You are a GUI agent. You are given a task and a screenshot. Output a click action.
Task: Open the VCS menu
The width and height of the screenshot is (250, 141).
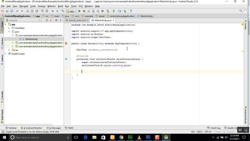80,6
